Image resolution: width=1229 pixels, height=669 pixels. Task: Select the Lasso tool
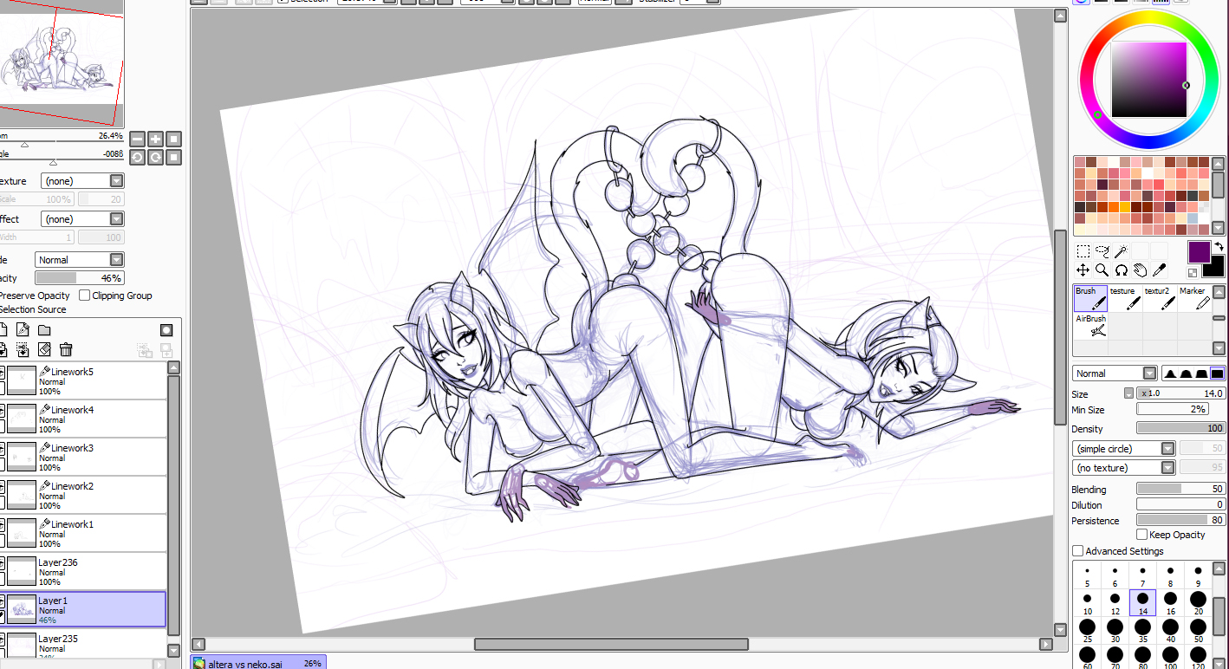point(1102,252)
